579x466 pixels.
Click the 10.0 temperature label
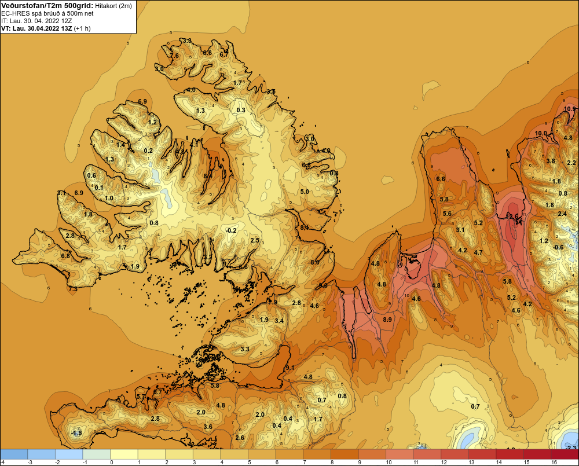coord(541,133)
